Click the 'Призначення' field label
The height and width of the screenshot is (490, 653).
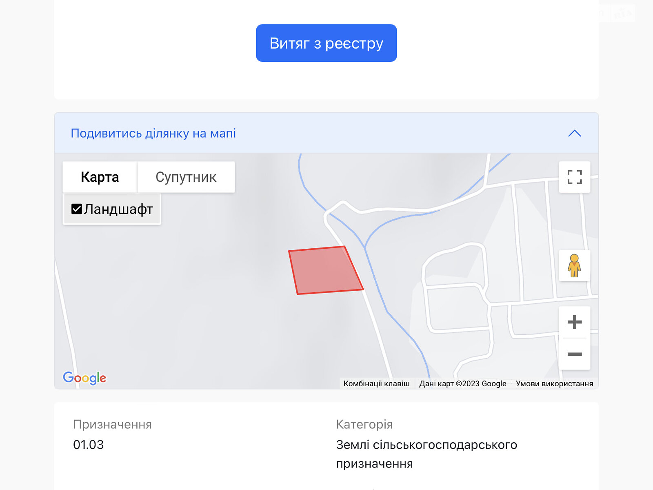click(x=112, y=425)
